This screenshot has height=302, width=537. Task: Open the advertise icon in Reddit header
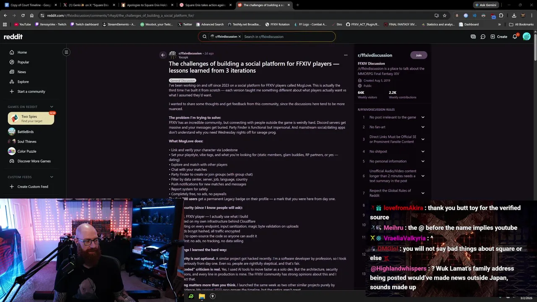tap(473, 36)
